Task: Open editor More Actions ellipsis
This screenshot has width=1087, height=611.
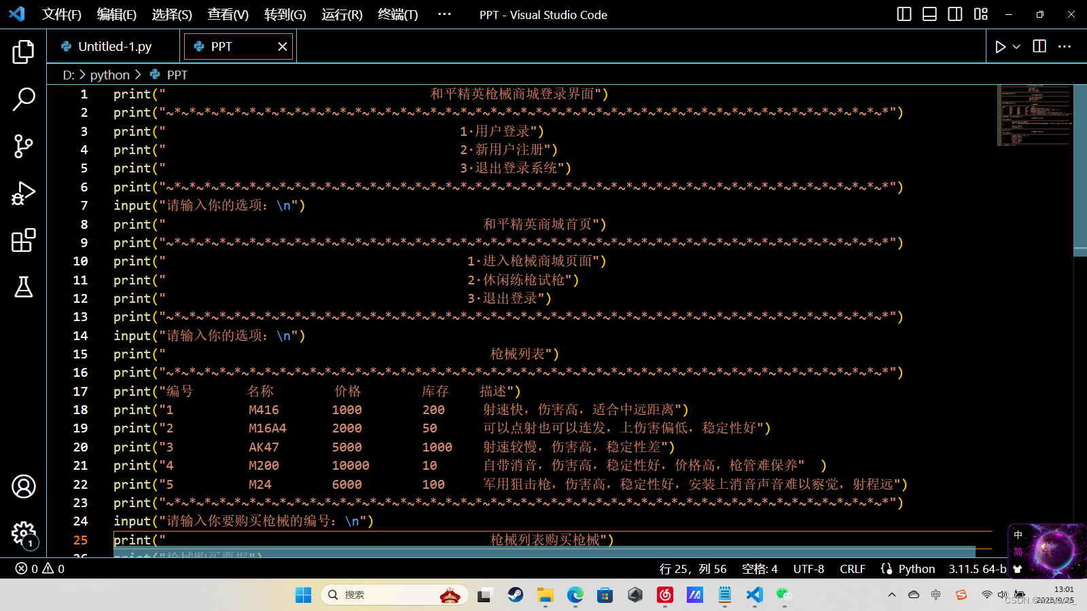Action: [x=1065, y=46]
